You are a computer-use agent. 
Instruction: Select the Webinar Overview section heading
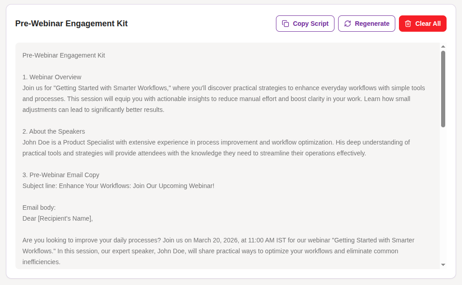tap(51, 77)
